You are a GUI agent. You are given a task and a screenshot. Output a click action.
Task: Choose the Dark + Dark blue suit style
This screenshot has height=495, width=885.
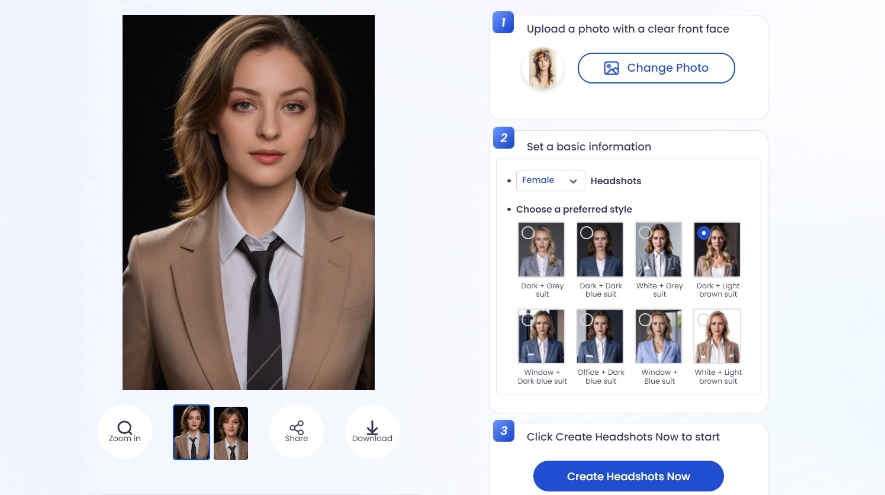coord(600,250)
